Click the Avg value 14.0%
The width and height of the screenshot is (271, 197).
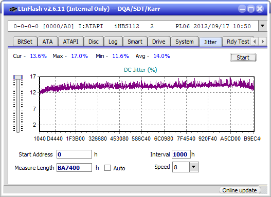pyautogui.click(x=162, y=56)
